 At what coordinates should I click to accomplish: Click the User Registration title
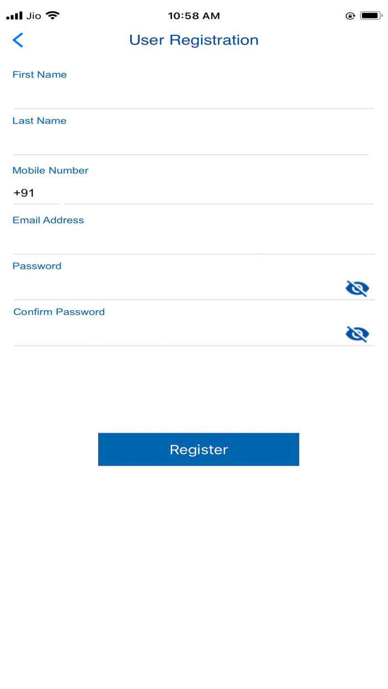pos(194,40)
